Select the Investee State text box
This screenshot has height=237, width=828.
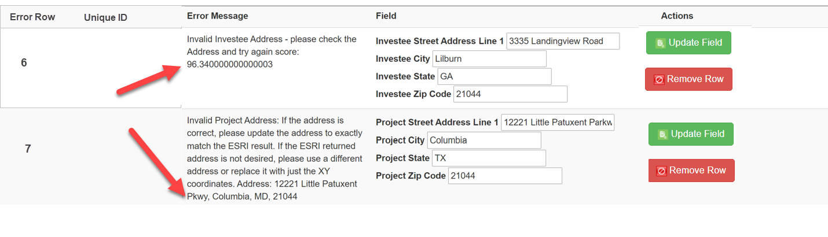(x=494, y=76)
